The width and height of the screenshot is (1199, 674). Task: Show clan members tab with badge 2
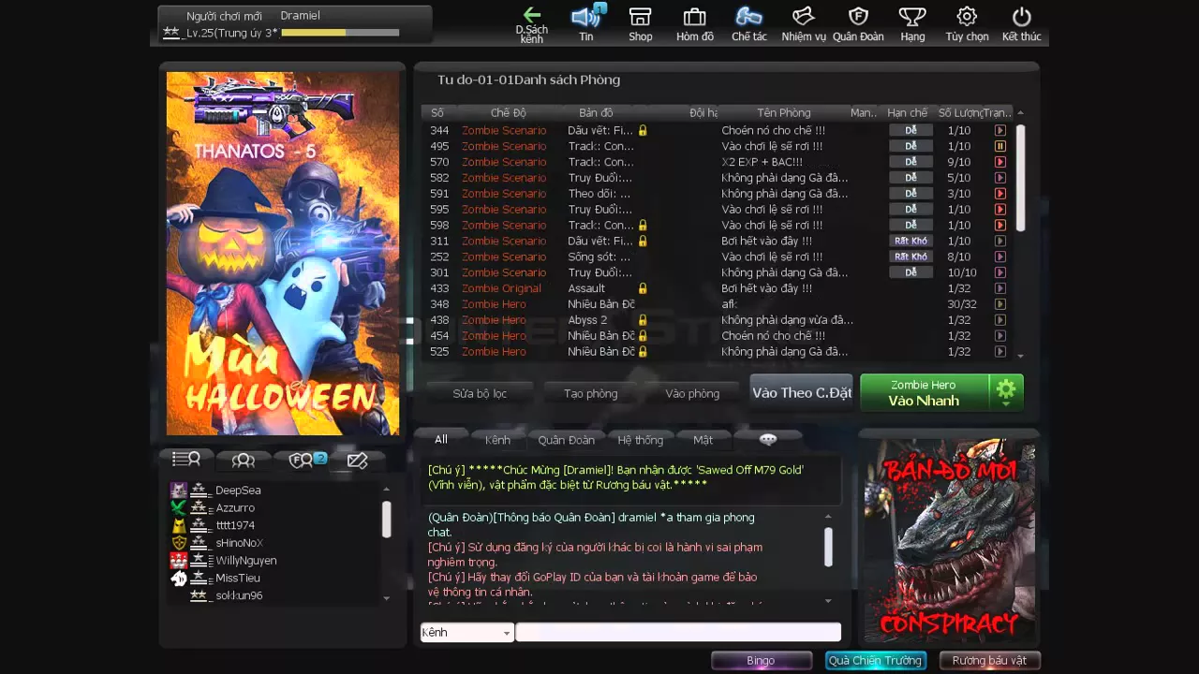(x=301, y=460)
